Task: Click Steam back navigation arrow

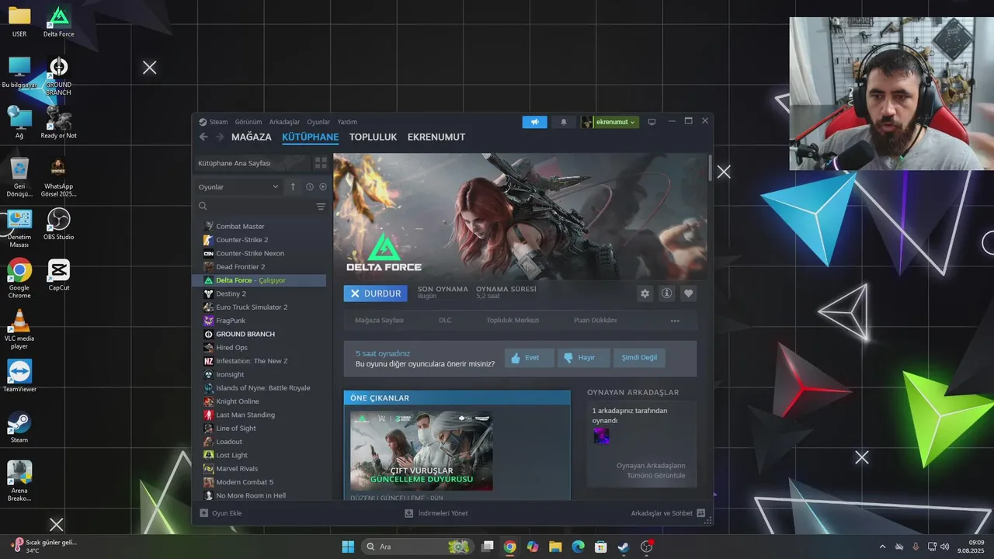Action: tap(203, 137)
